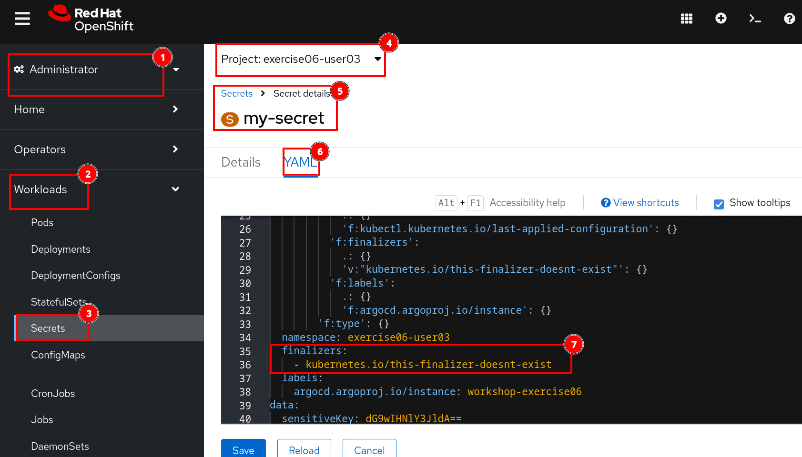Select the YAML tab

coord(300,162)
